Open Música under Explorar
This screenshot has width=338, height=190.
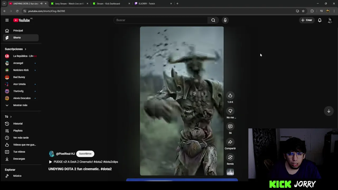(21, 176)
